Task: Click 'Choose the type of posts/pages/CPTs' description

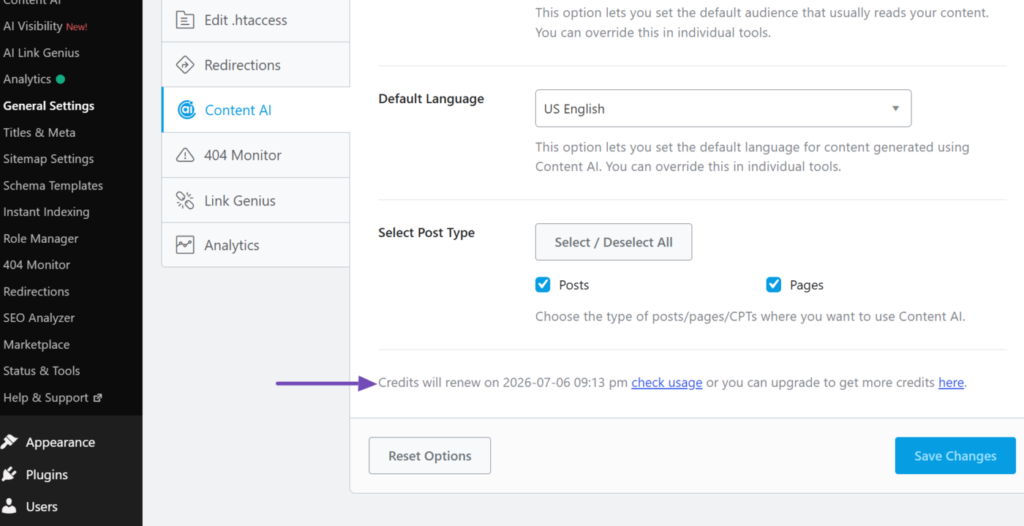Action: tap(750, 317)
